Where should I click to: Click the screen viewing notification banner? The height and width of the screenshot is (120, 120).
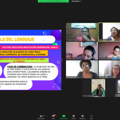(x=53, y=1)
